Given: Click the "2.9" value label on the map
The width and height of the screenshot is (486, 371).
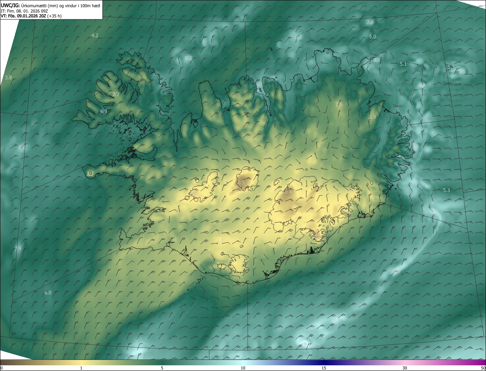Looking at the screenshot, I should coord(372,117).
